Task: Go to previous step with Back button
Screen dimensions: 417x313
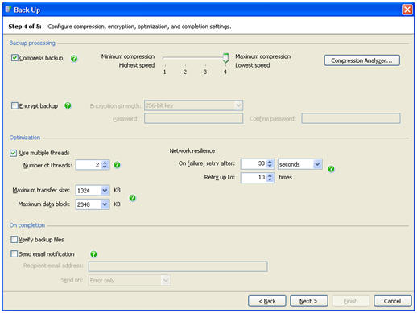Action: coord(267,301)
